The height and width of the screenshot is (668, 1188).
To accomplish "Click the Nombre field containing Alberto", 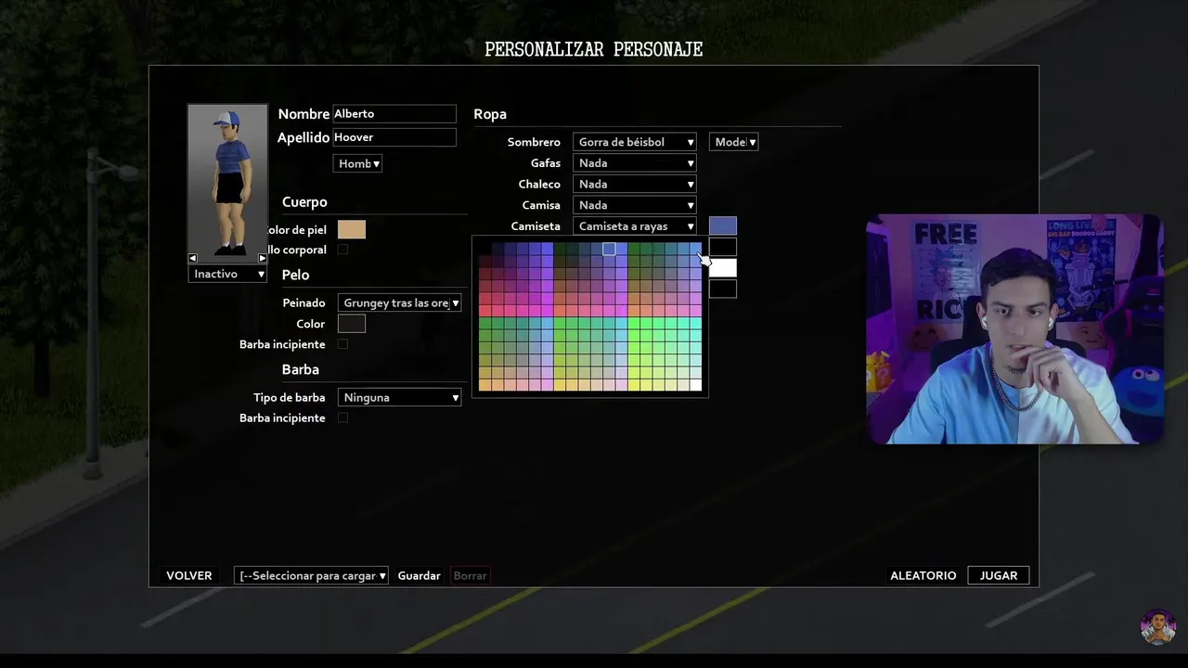I will click(x=394, y=114).
